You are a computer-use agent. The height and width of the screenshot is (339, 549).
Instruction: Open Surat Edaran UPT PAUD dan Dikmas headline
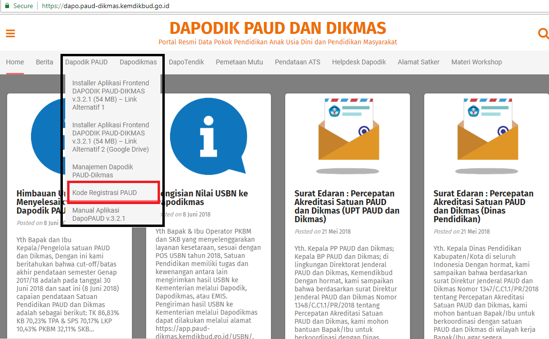pos(347,206)
